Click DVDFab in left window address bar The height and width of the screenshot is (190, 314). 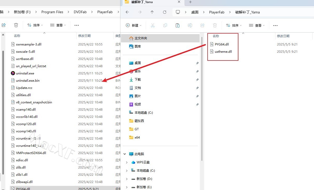pos(80,12)
